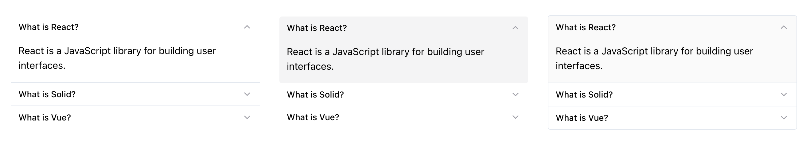Click the up chevron in the left borderless accordion's React row

[x=247, y=27]
